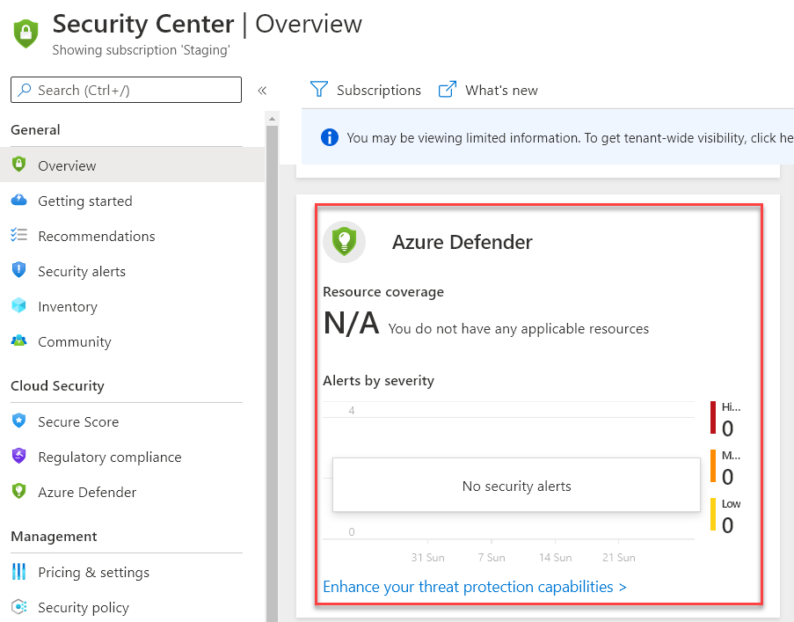Select Azure Defender in Cloud Security
This screenshot has height=622, width=794.
(x=87, y=492)
